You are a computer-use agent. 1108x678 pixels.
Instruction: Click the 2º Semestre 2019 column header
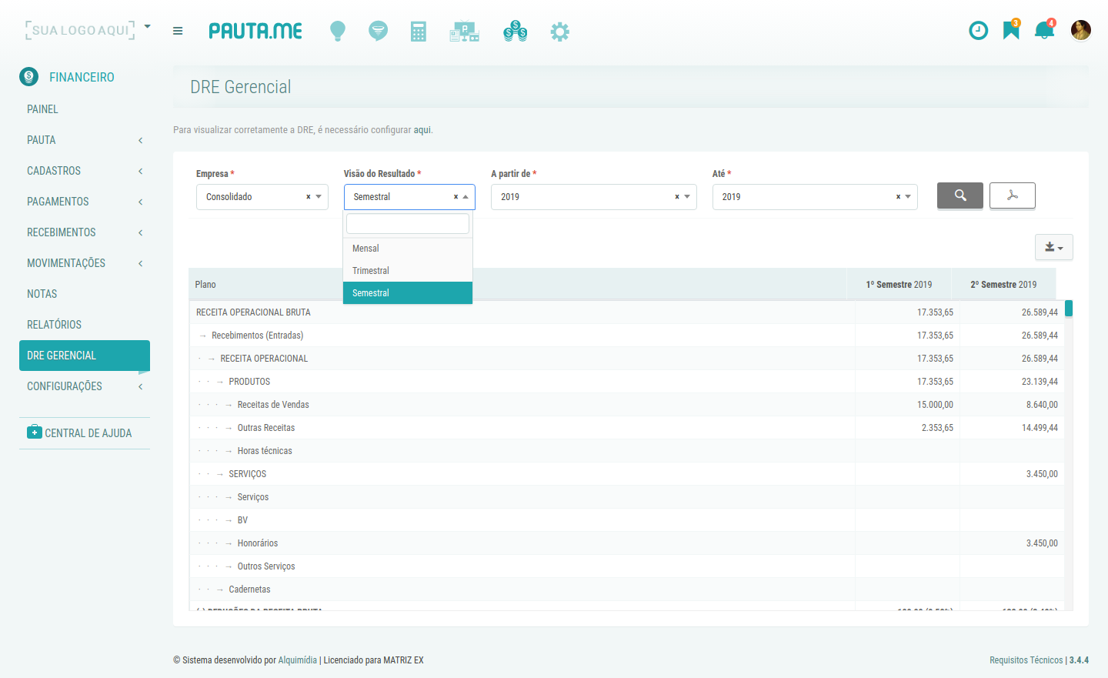[x=1003, y=285]
